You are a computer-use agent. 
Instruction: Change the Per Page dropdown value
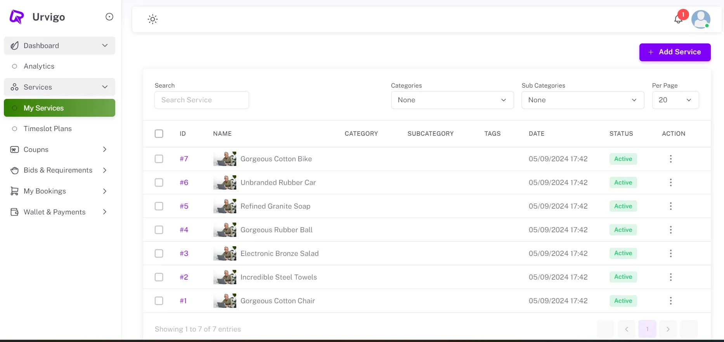(x=675, y=100)
